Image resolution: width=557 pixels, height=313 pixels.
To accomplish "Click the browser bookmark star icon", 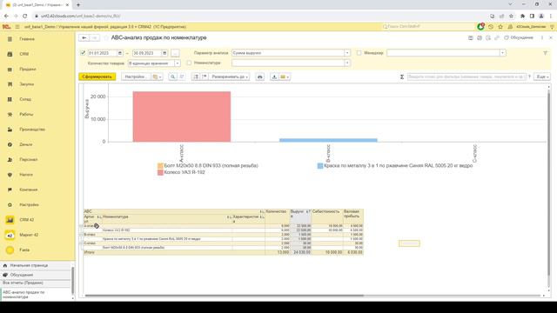I will point(511,16).
